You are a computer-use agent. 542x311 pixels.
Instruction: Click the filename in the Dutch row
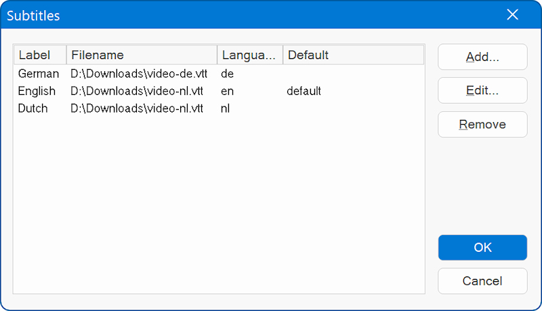tap(137, 108)
